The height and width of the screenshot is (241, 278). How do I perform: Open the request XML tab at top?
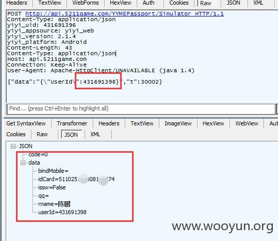coord(258,3)
